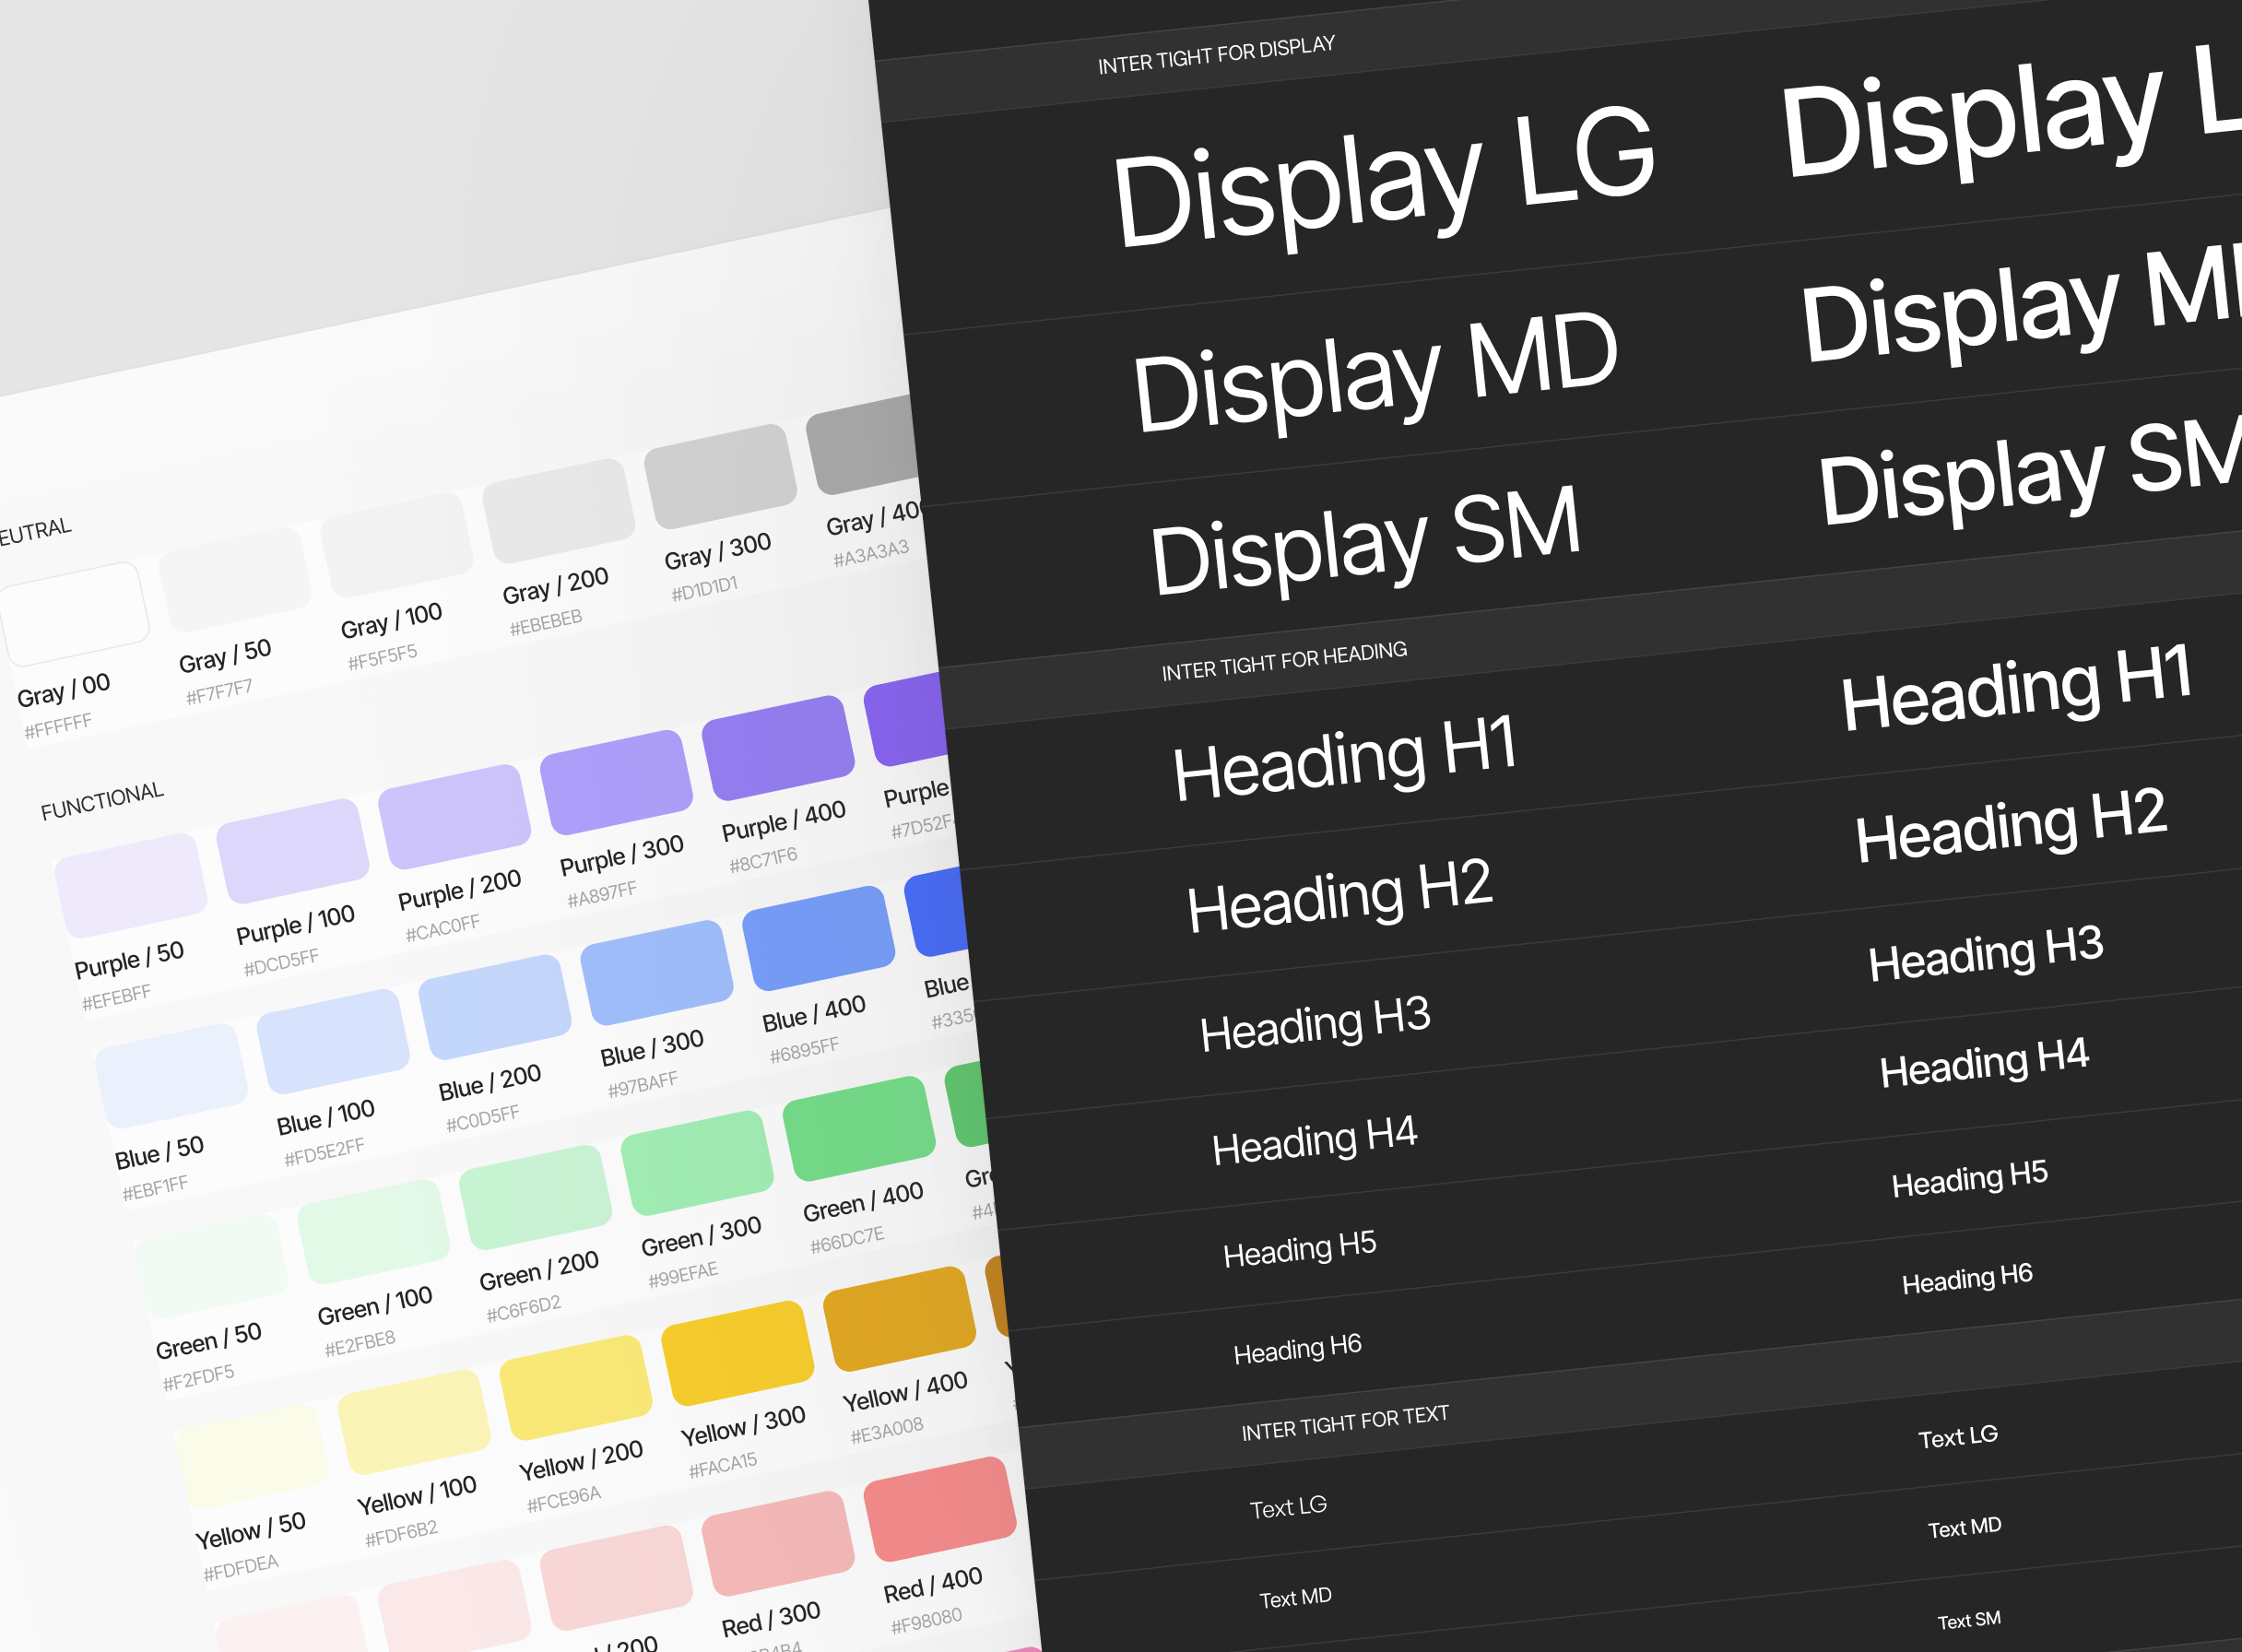Choose the Purple / 50 color swatch
2242x1652 pixels.
point(131,885)
